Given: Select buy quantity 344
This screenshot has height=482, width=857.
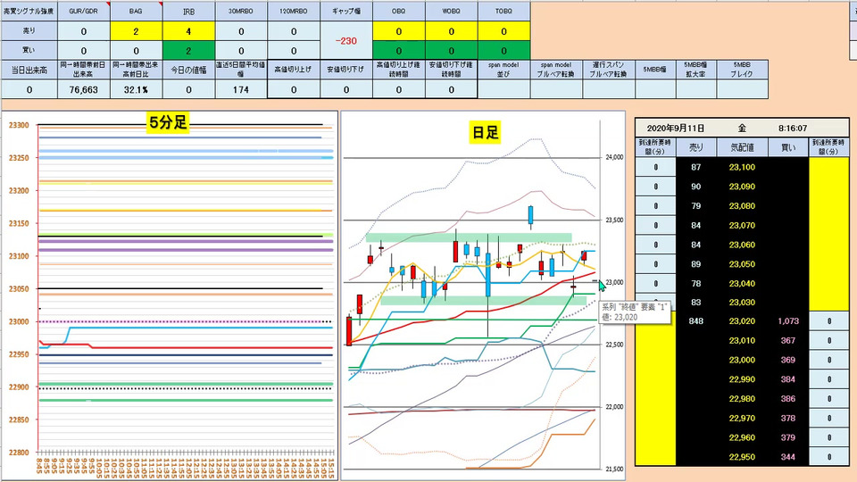Looking at the screenshot, I should [x=788, y=457].
